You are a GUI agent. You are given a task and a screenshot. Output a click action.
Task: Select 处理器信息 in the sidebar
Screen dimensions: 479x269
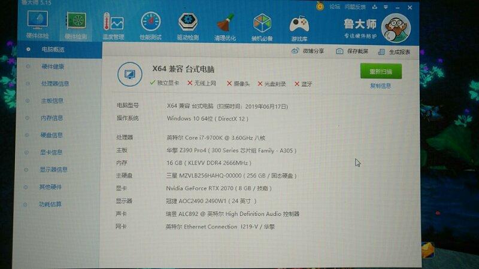[55, 84]
